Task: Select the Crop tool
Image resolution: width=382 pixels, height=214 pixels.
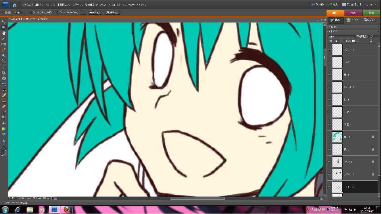Action: (x=4, y=73)
